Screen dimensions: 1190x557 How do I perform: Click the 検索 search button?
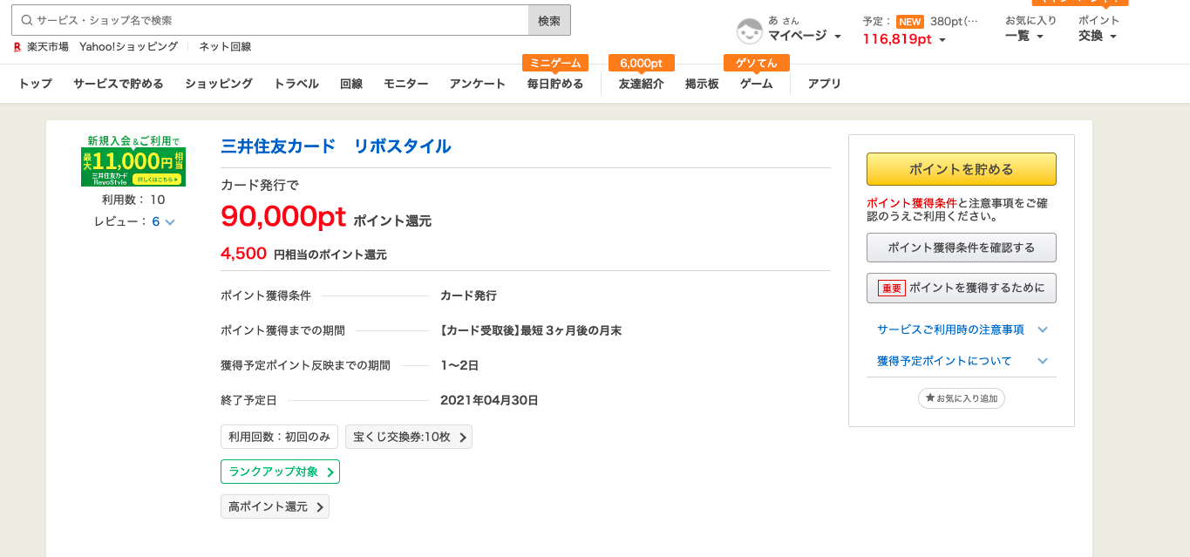click(549, 20)
